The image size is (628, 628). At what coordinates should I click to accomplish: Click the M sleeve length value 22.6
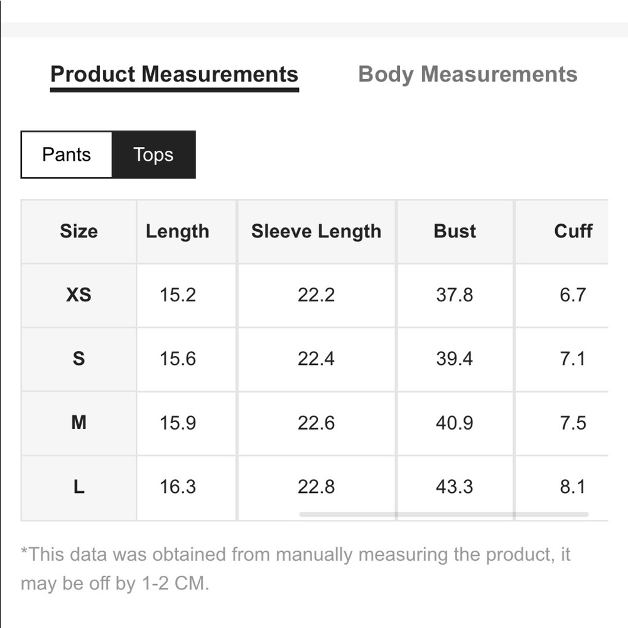[316, 423]
